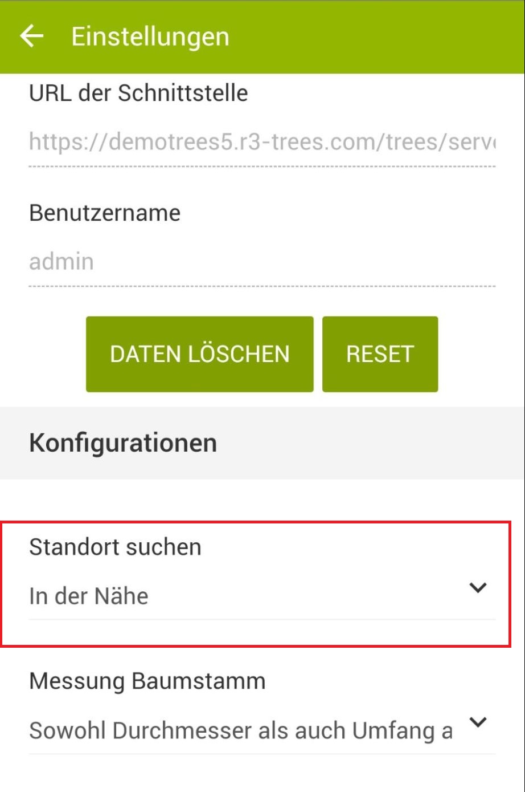
Task: Click the 'URL der Schnittstelle' label
Action: coord(138,93)
